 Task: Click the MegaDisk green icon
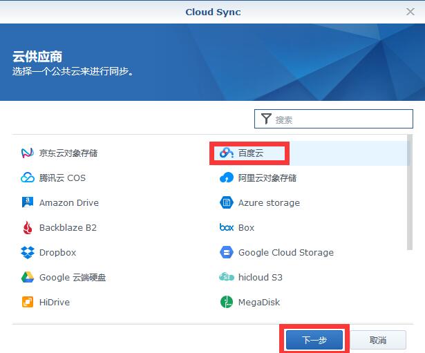pyautogui.click(x=227, y=302)
